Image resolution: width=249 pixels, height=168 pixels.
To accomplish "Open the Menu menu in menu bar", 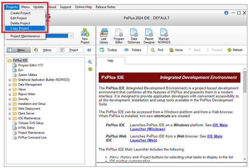I will click(x=26, y=7).
